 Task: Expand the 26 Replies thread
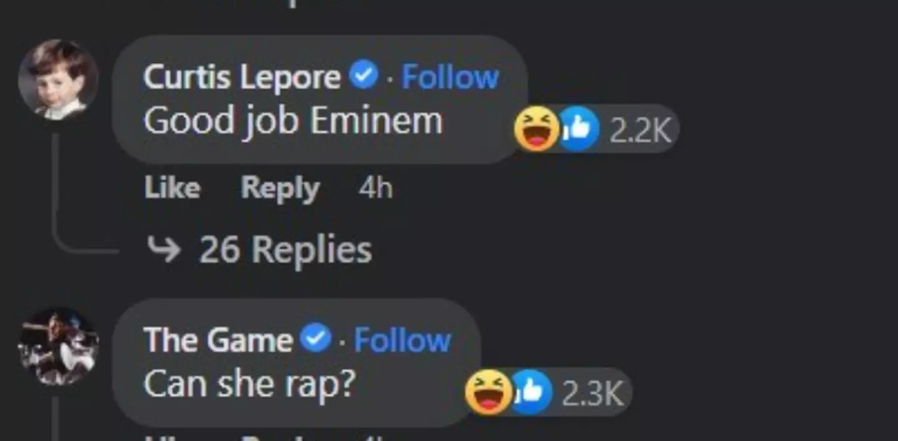[285, 250]
